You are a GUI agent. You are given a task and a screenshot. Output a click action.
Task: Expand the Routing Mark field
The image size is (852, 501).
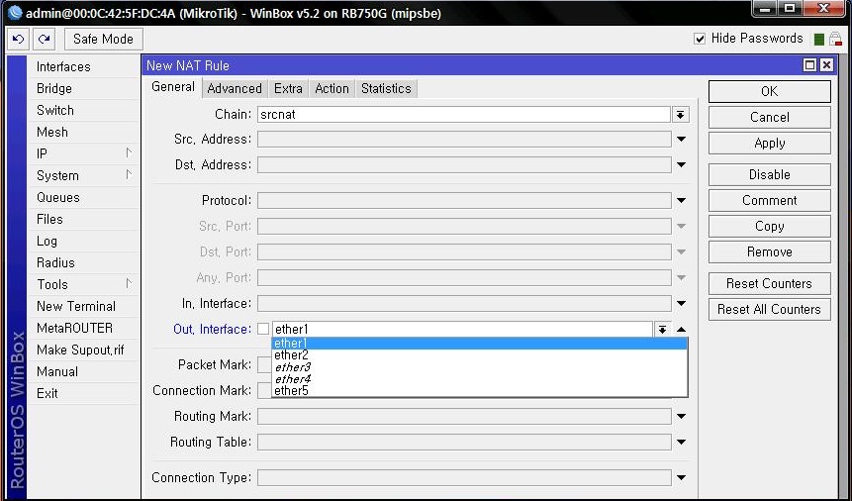click(x=682, y=417)
